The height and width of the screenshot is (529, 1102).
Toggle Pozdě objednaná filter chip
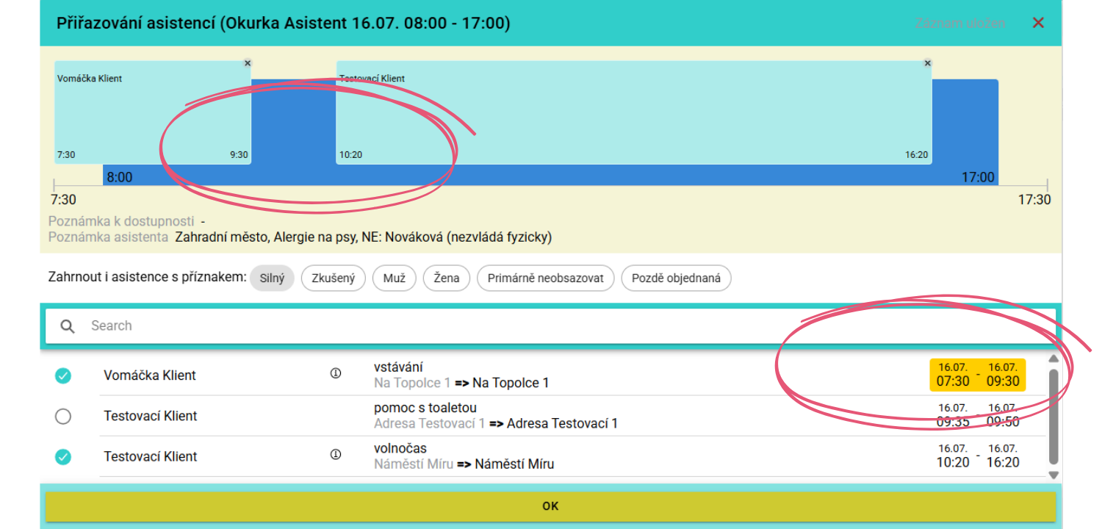(x=676, y=278)
